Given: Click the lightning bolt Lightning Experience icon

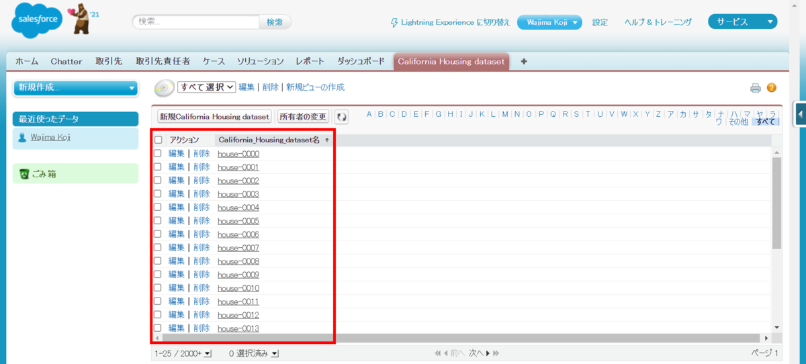Looking at the screenshot, I should 394,22.
